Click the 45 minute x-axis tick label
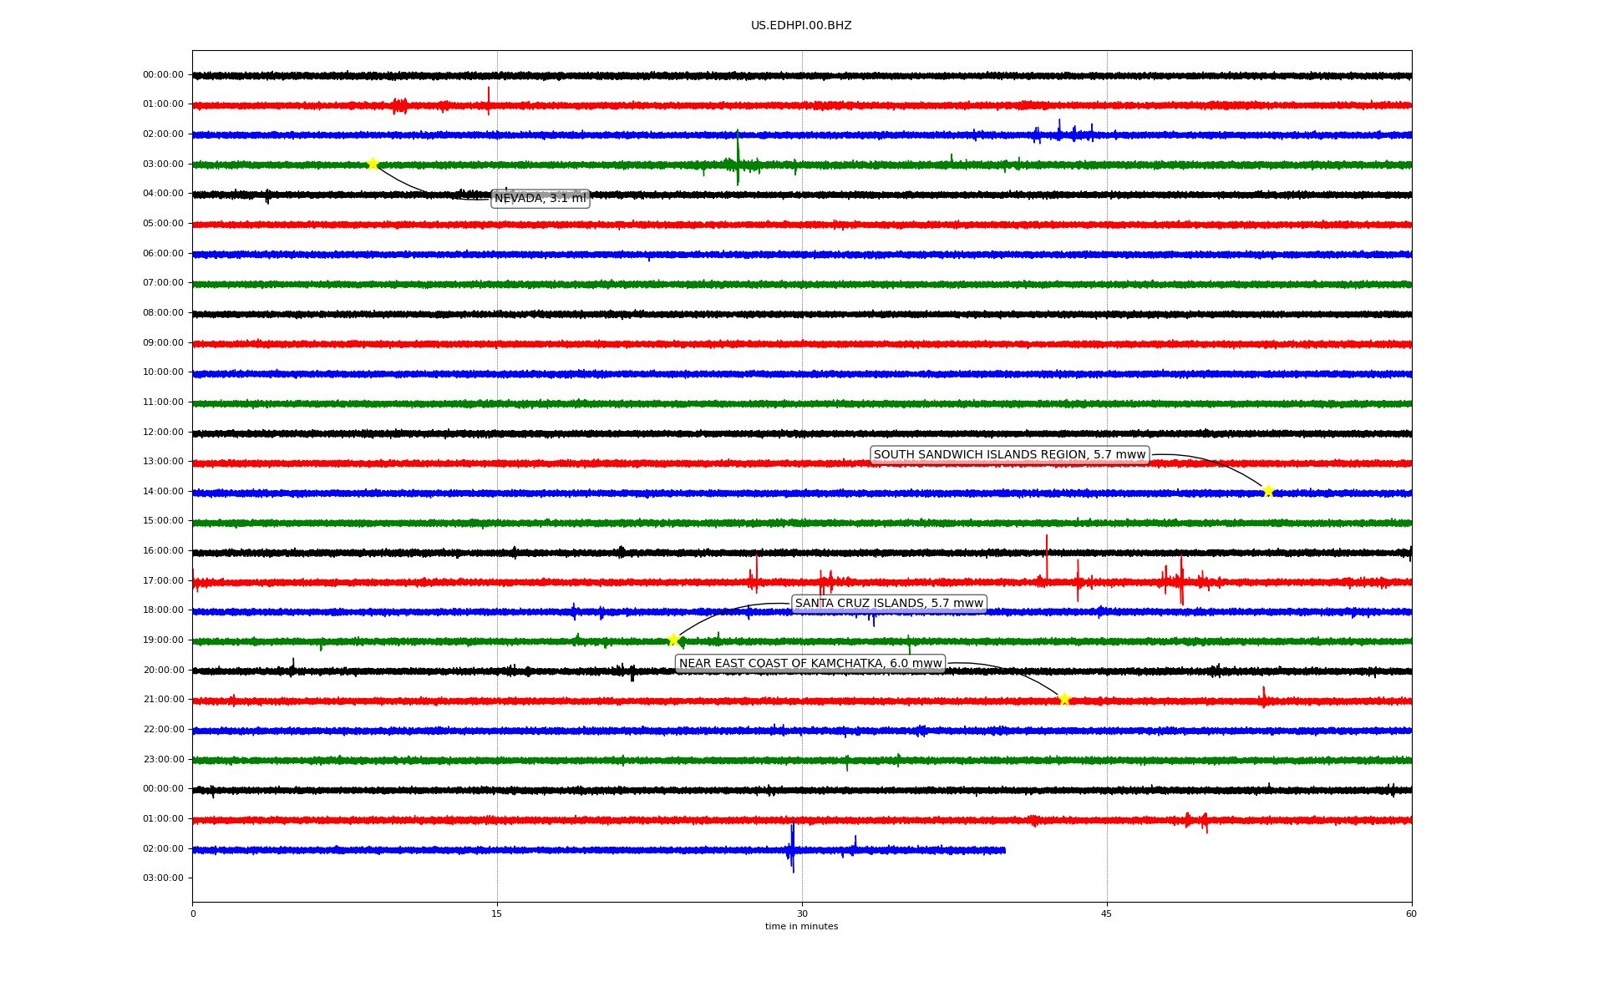Viewport: 1604px width, 1002px height. point(1107,913)
